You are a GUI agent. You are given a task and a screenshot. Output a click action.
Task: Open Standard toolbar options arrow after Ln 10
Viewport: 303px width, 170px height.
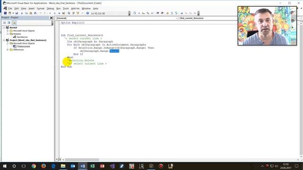129,13
